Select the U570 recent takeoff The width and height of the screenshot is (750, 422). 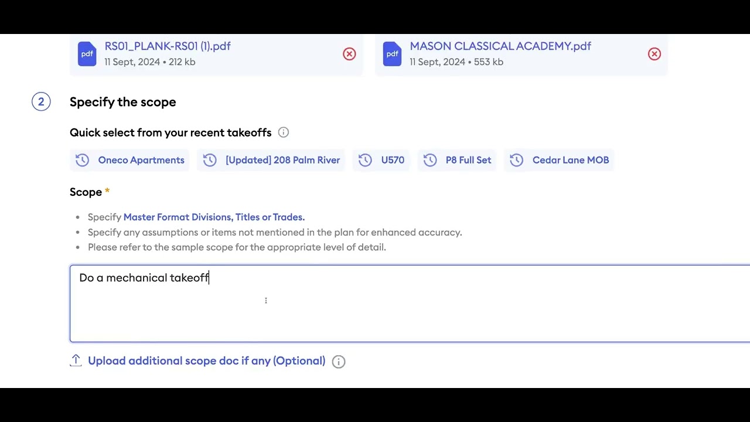381,160
